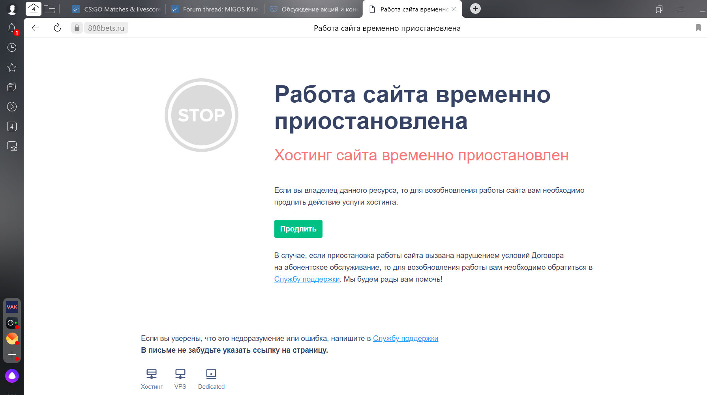Screen dimensions: 707x395
Task: Click the 888bets.ru address field
Action: pyautogui.click(x=106, y=28)
